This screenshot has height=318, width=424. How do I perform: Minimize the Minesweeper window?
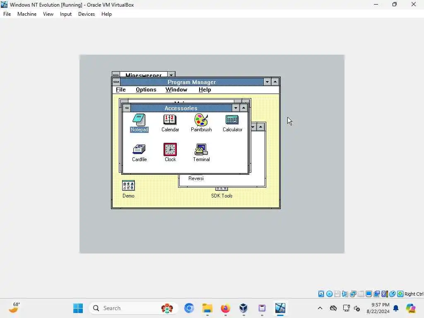171,75
